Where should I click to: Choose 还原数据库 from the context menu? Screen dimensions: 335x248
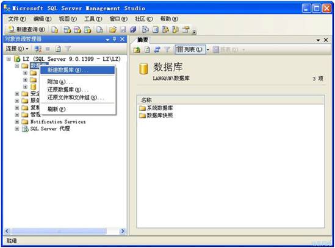click(77, 90)
